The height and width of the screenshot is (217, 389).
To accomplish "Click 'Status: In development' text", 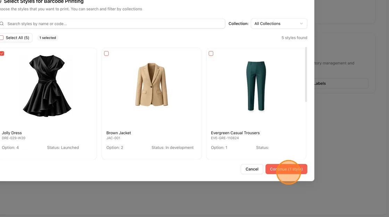I will (172, 147).
